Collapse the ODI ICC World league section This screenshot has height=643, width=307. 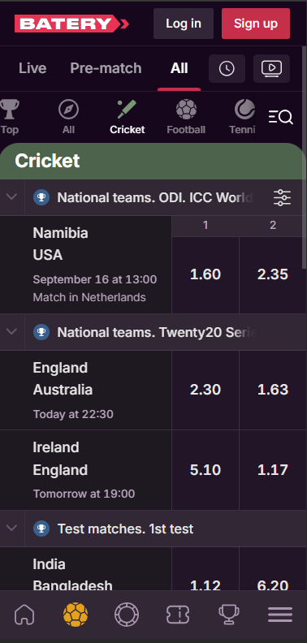12,197
